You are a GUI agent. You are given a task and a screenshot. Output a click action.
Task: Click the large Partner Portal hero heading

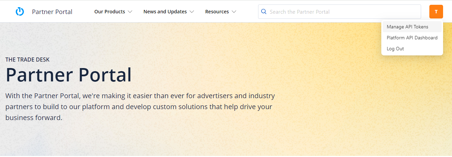click(69, 75)
